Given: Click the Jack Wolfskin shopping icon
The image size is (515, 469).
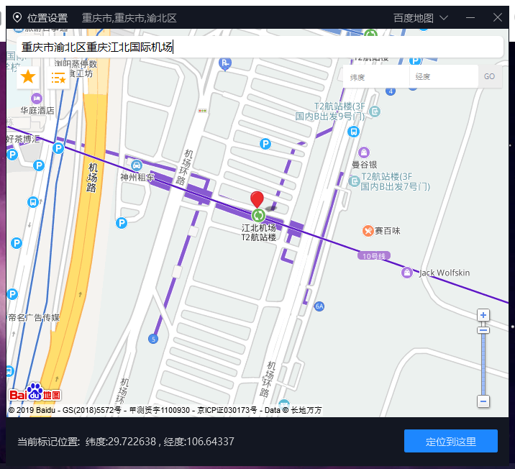Looking at the screenshot, I should point(407,273).
